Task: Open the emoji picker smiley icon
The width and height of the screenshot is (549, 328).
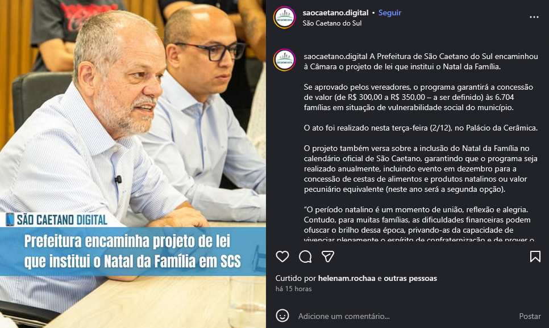Action: click(x=282, y=316)
